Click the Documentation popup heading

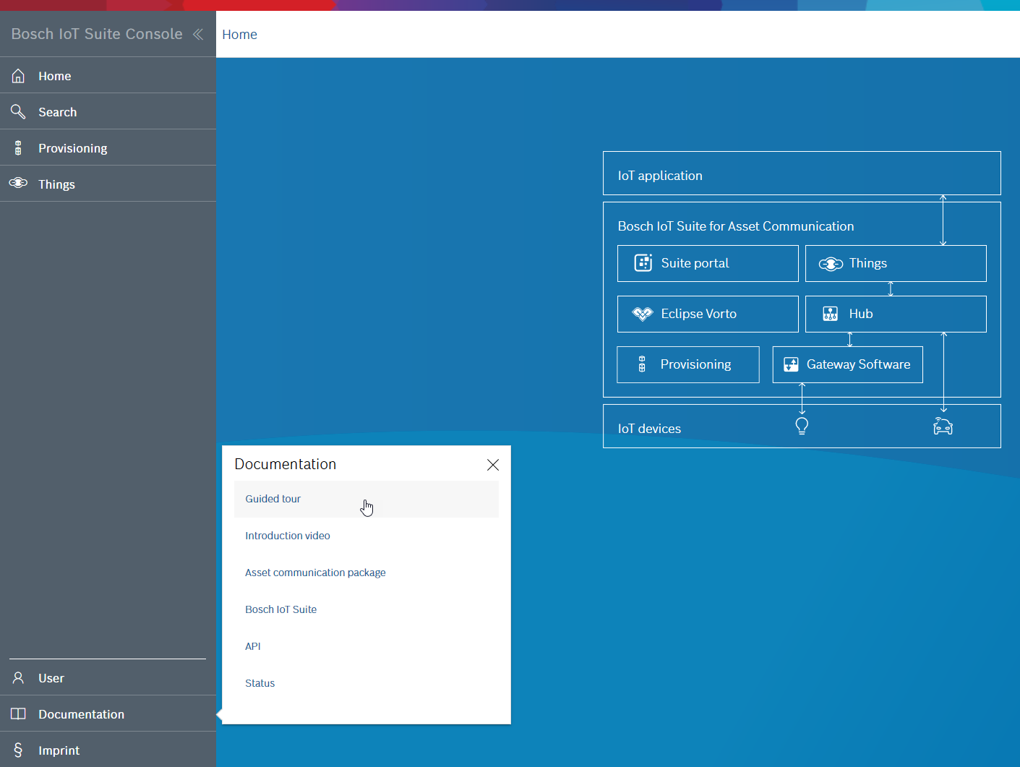tap(286, 464)
